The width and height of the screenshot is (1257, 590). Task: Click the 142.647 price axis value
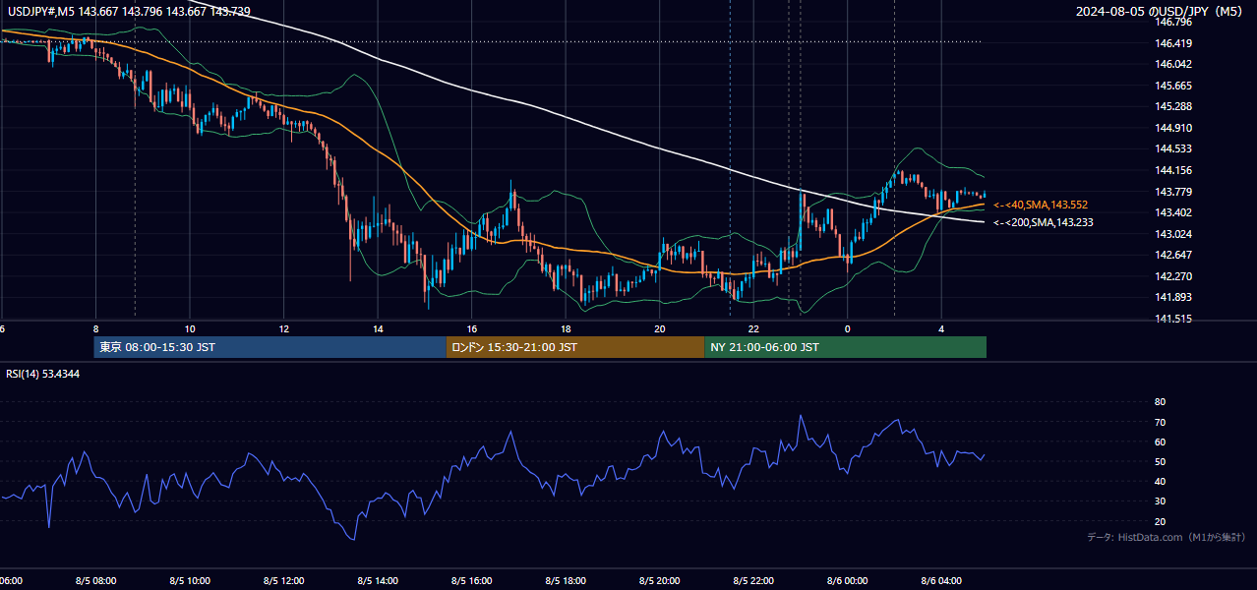point(1172,256)
